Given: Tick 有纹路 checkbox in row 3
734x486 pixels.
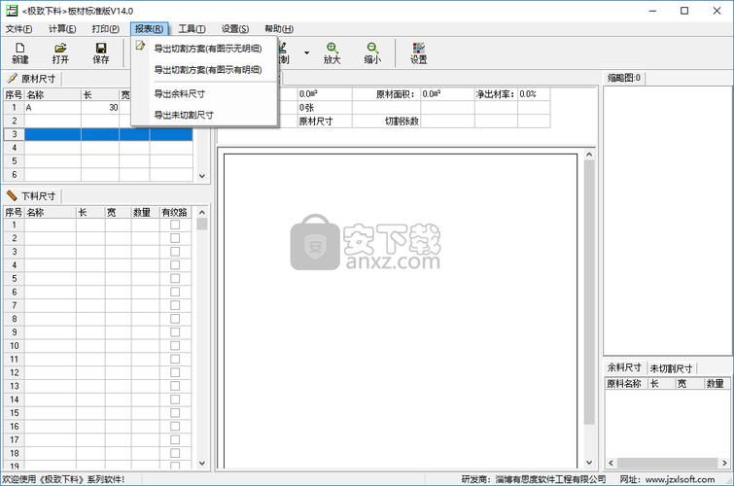Looking at the screenshot, I should (x=175, y=252).
